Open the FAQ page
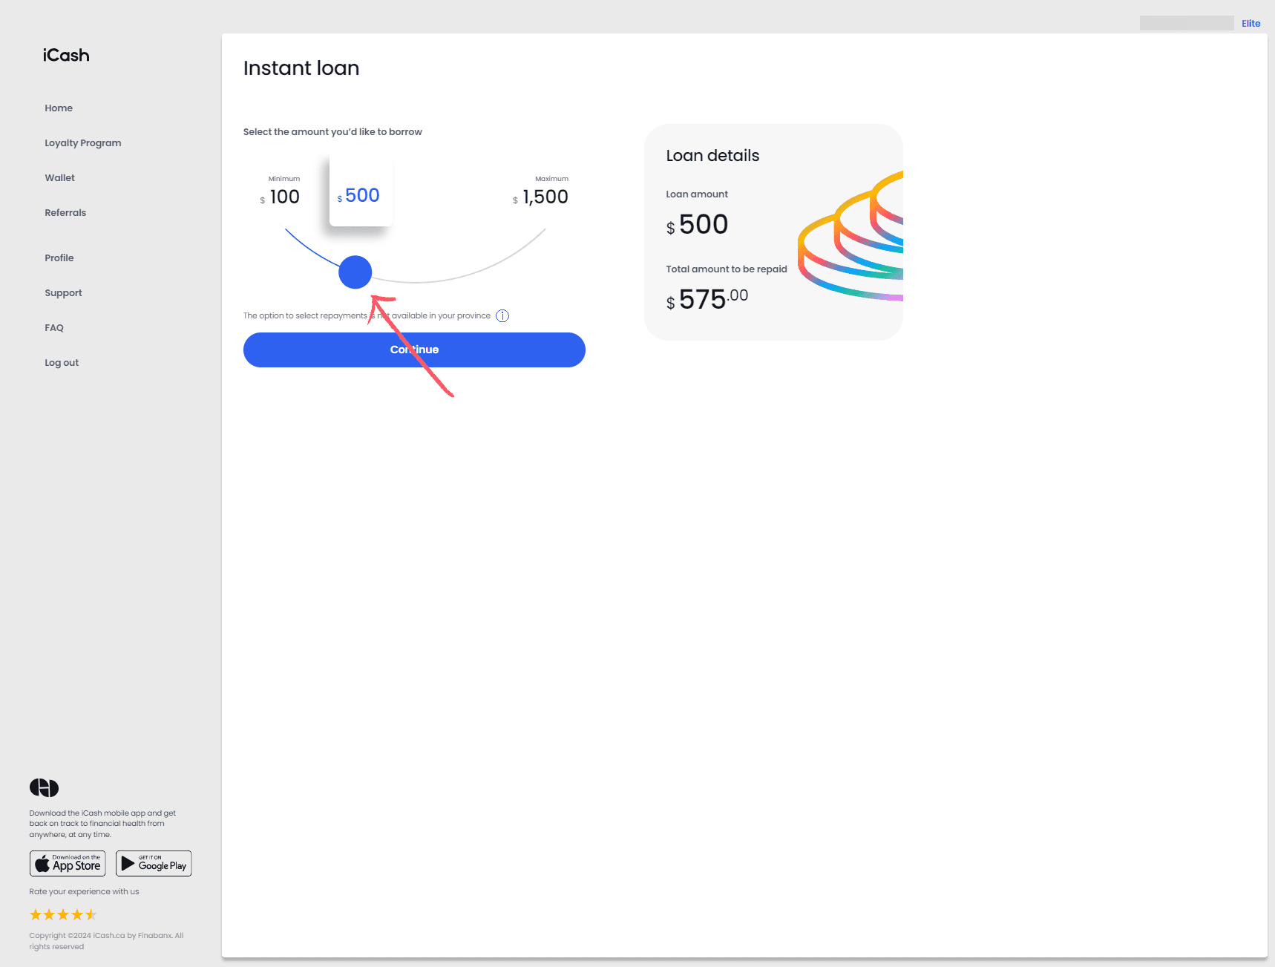 tap(54, 328)
